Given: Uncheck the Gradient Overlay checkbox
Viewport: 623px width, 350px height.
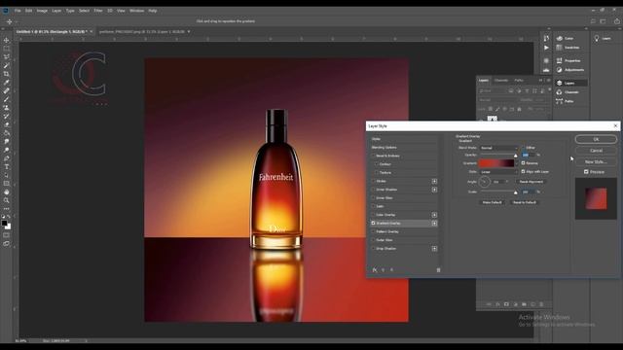Looking at the screenshot, I should point(373,223).
